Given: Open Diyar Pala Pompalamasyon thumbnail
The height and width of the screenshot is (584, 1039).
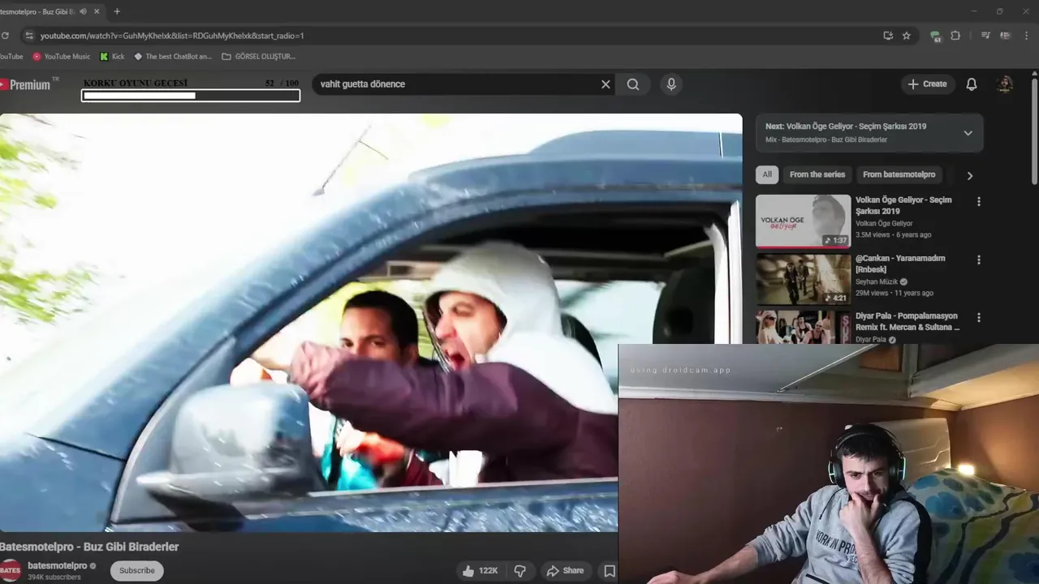Looking at the screenshot, I should 803,327.
